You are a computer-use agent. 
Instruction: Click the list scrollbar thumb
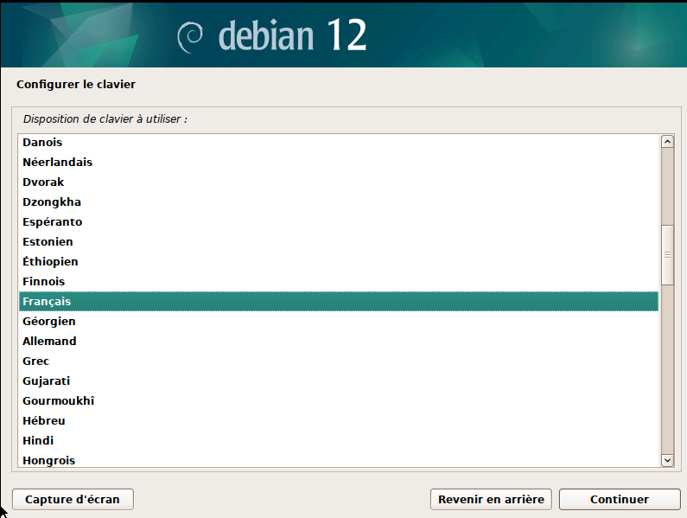tap(667, 255)
